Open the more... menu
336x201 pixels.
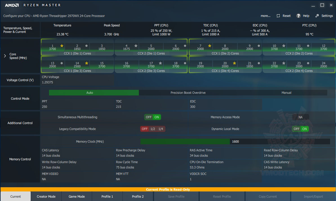tap(266, 16)
